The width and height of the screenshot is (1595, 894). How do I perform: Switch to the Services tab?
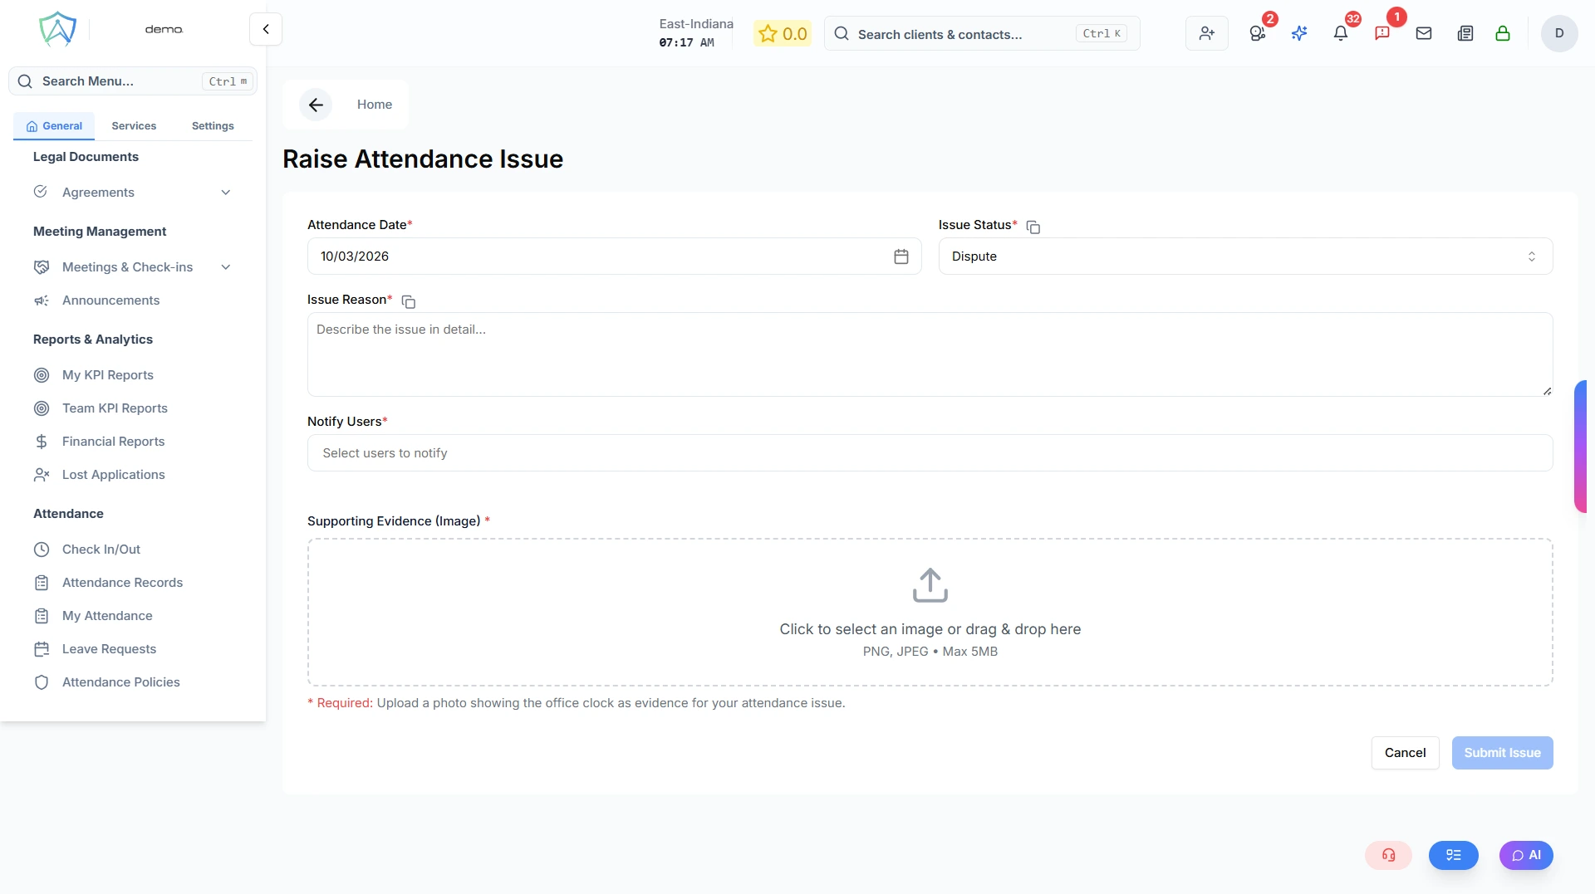tap(133, 125)
